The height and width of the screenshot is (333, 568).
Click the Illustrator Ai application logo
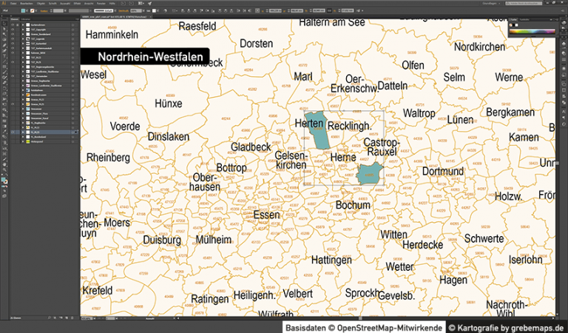coord(4,3)
